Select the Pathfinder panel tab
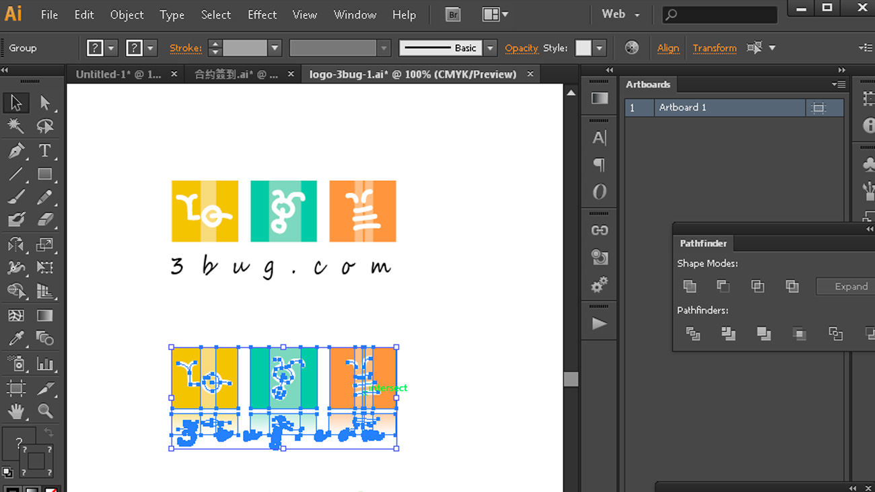875x492 pixels. [x=703, y=244]
